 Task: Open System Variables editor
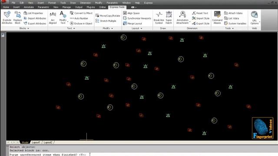coord(235,23)
